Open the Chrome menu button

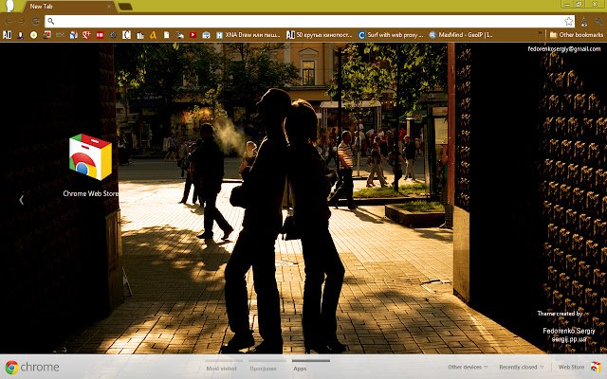pos(594,21)
